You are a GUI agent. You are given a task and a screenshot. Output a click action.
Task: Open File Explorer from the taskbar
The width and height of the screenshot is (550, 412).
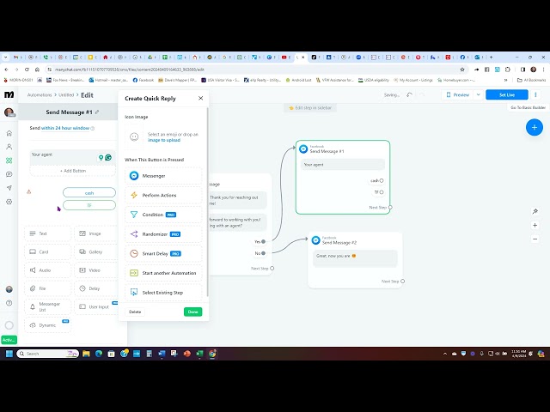(x=86, y=354)
